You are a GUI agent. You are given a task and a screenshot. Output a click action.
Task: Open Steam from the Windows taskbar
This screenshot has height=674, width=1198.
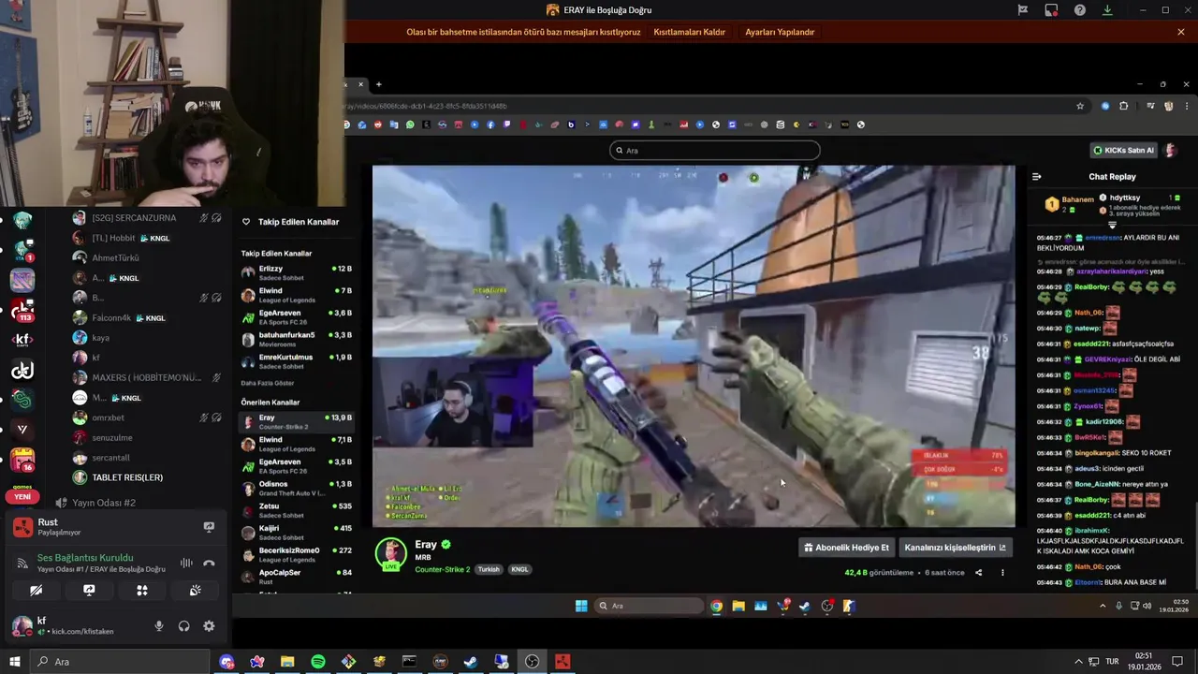[471, 662]
